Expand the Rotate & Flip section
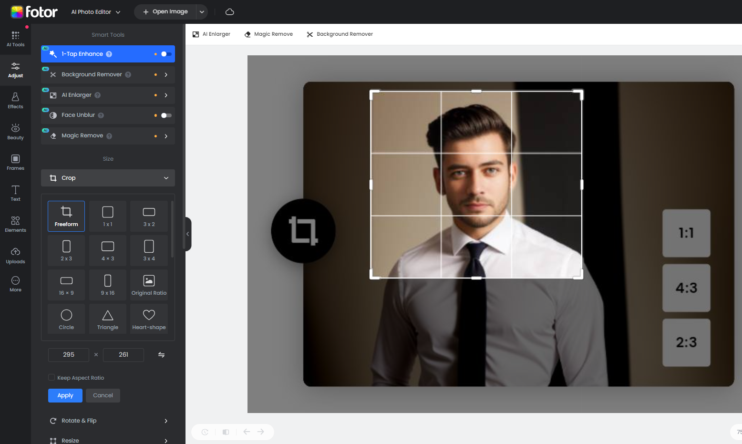Viewport: 742px width, 444px height. click(x=108, y=421)
